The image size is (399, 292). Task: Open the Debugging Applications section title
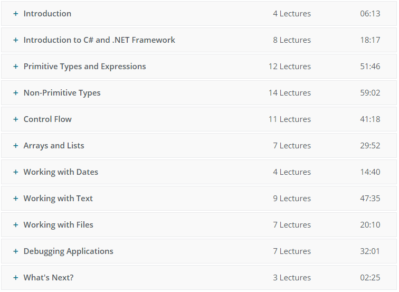click(x=68, y=251)
